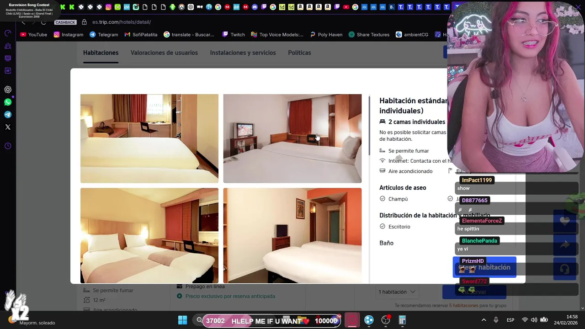The width and height of the screenshot is (585, 329).
Task: Open the taskbar app with the red badge
Action: click(x=386, y=320)
